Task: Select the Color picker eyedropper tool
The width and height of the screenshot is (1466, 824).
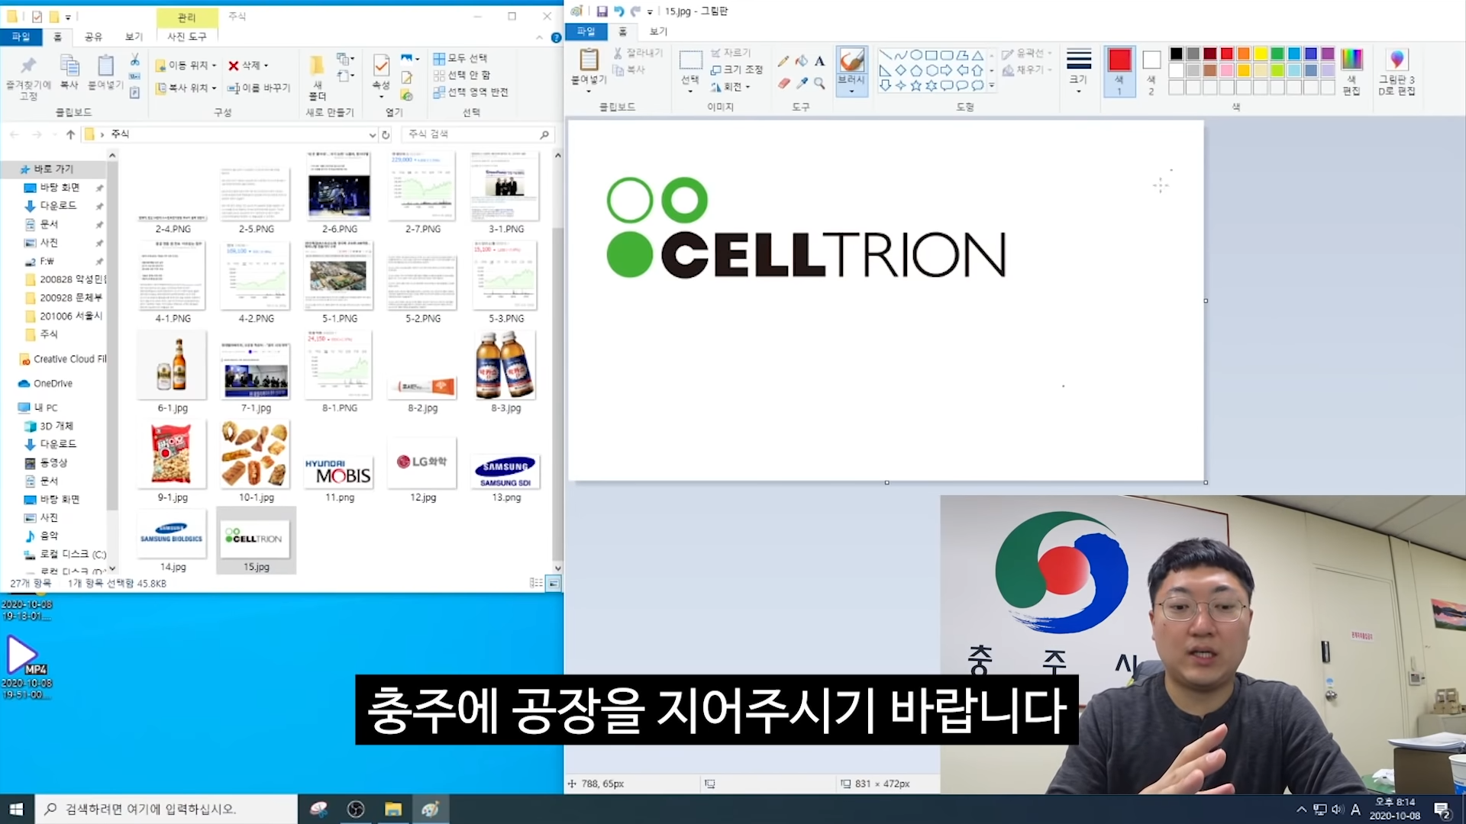Action: point(802,83)
